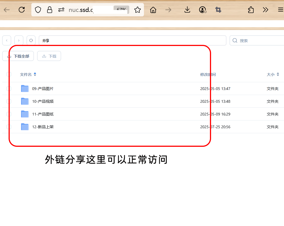This screenshot has height=226, width=284.
Task: Click the 下载 button
Action: [x=49, y=56]
